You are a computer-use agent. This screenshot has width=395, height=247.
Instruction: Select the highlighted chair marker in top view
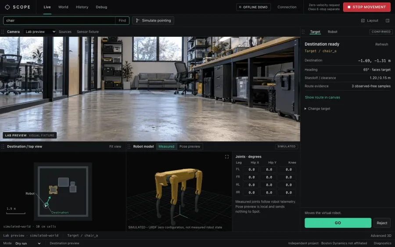click(x=53, y=190)
